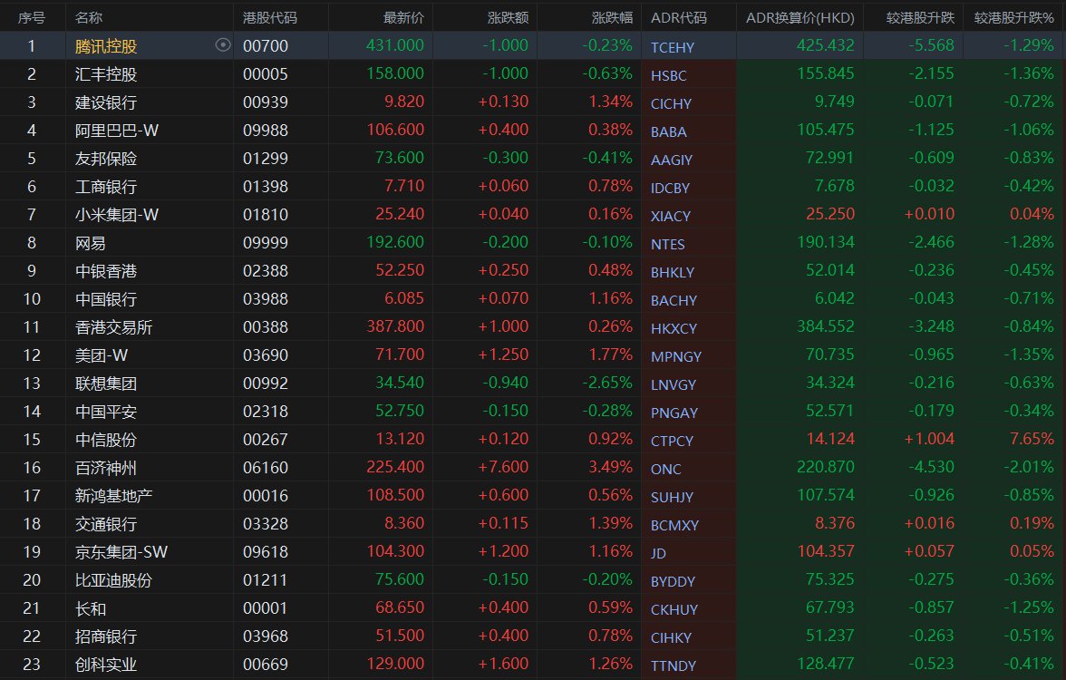Click the latest price 225.400
The height and width of the screenshot is (680, 1066).
(395, 467)
